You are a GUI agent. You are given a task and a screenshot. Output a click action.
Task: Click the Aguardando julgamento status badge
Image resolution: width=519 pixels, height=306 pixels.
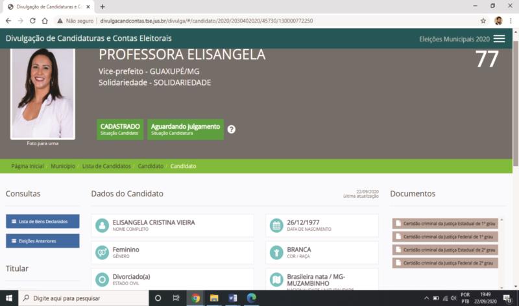(x=186, y=130)
